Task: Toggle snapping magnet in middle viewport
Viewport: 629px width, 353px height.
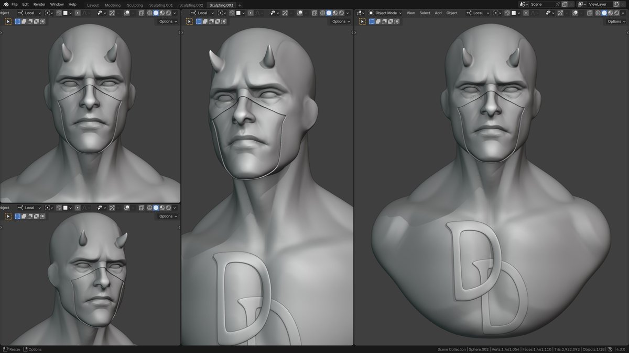Action: [232, 13]
